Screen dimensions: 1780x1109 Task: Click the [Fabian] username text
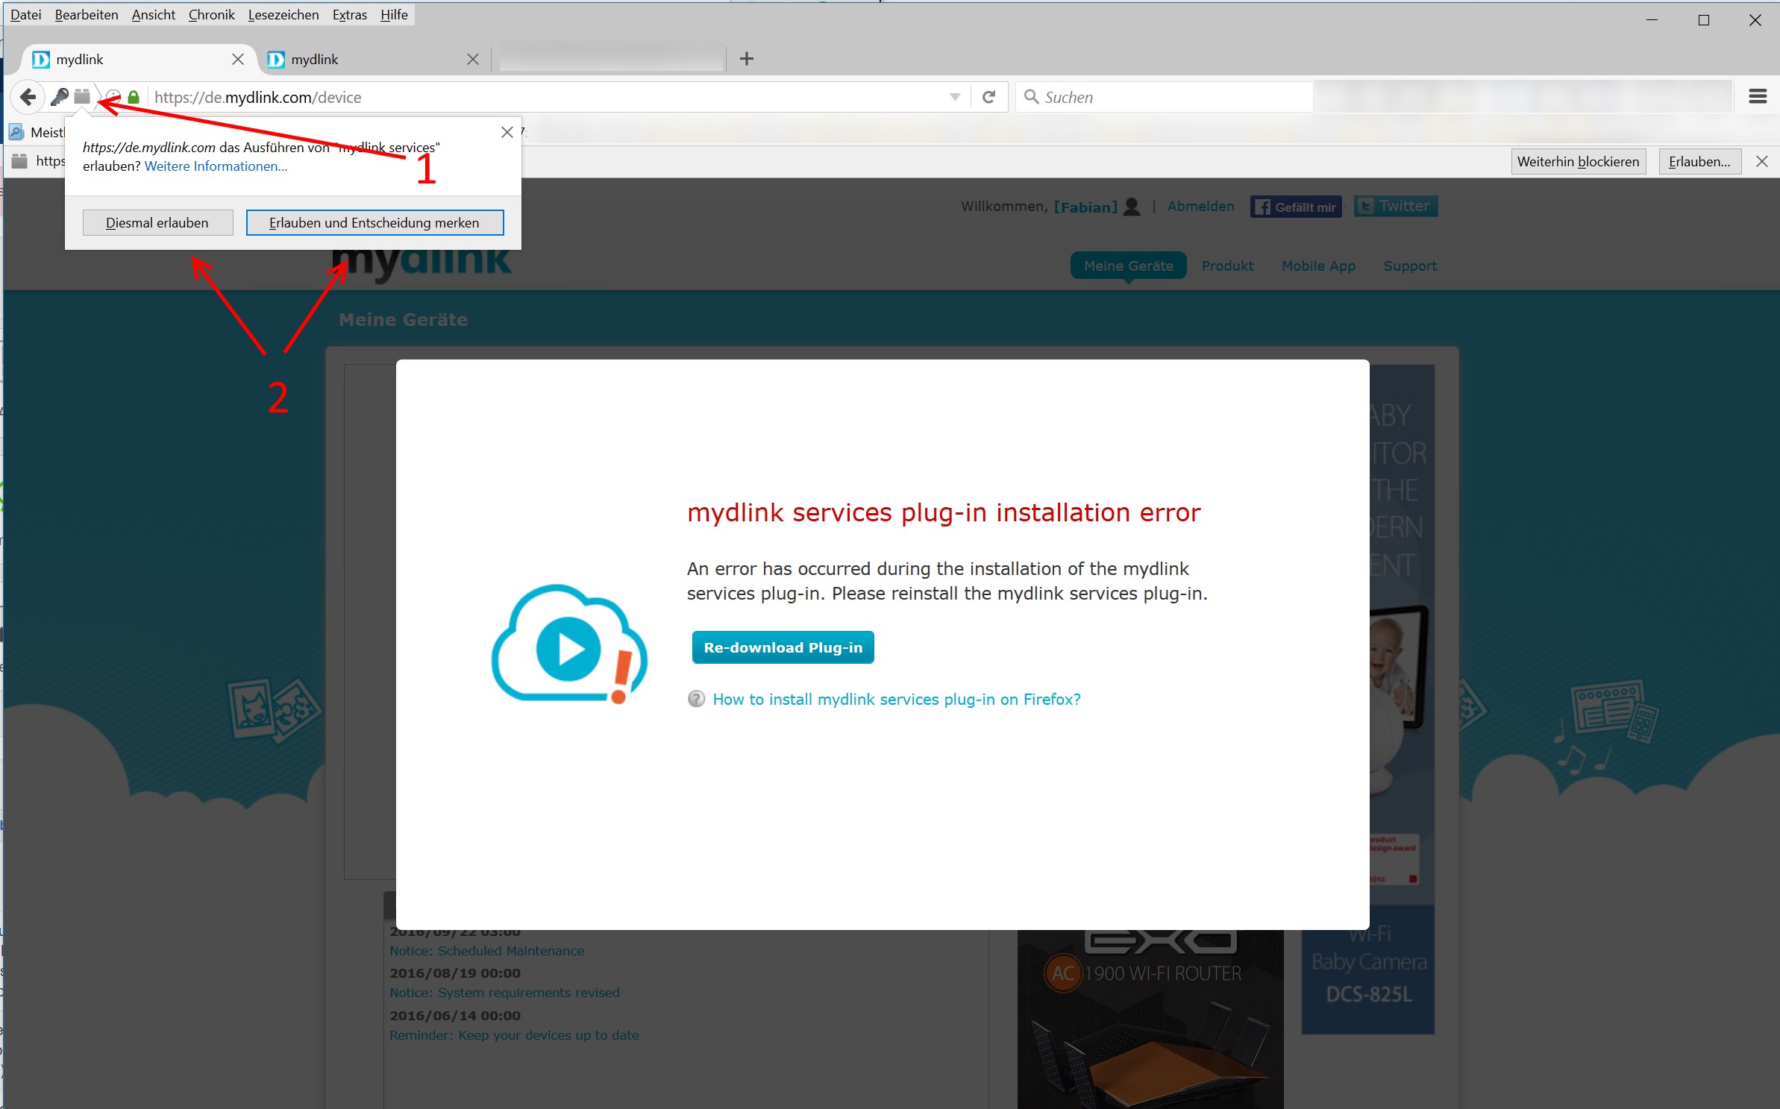(1085, 207)
